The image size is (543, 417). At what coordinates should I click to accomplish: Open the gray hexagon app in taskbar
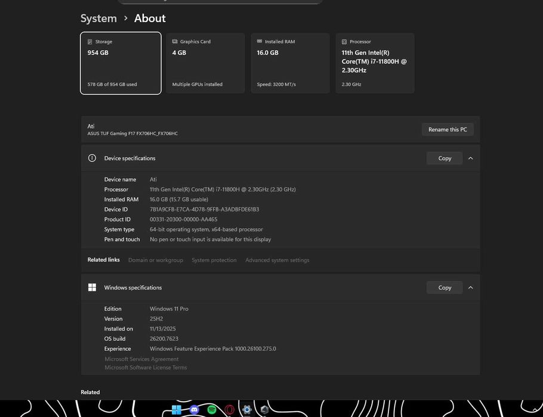(x=264, y=410)
